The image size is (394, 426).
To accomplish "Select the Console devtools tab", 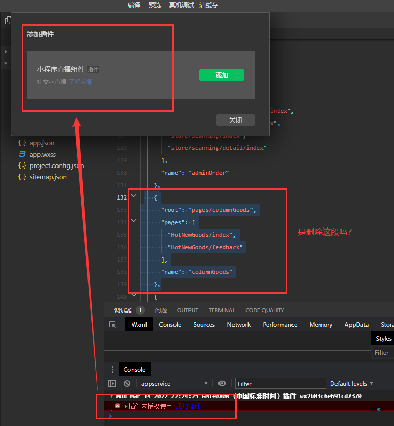I will (x=170, y=324).
